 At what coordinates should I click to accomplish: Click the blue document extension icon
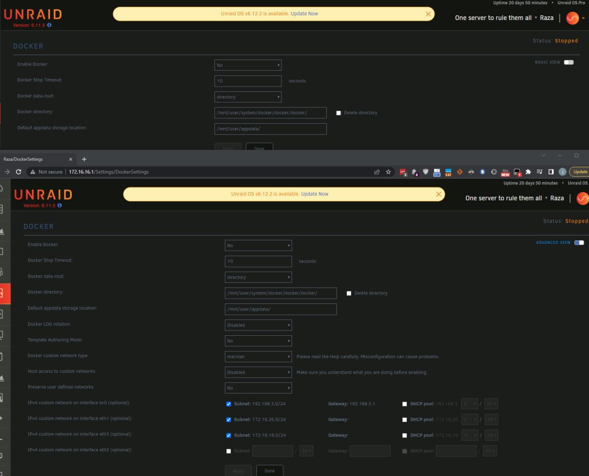[x=483, y=171]
